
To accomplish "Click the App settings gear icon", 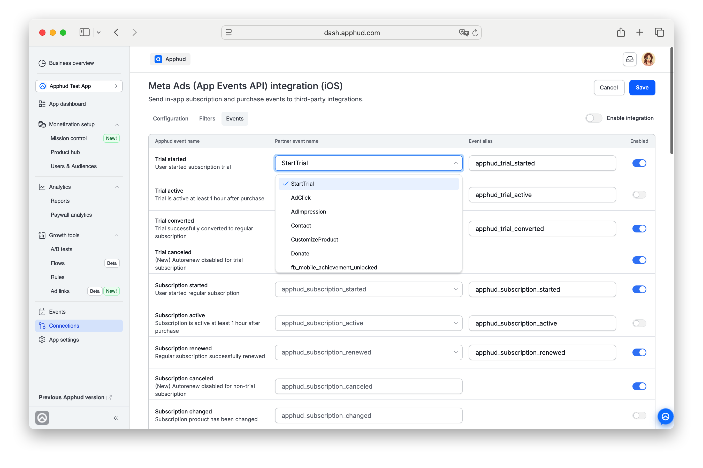I will (42, 340).
